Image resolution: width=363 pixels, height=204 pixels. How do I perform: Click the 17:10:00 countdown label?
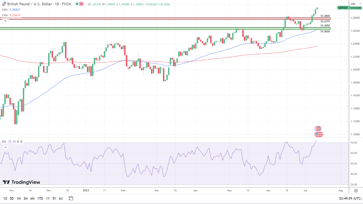[x=356, y=8]
